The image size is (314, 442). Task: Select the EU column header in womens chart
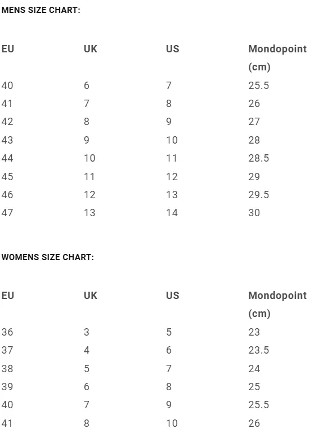point(8,296)
